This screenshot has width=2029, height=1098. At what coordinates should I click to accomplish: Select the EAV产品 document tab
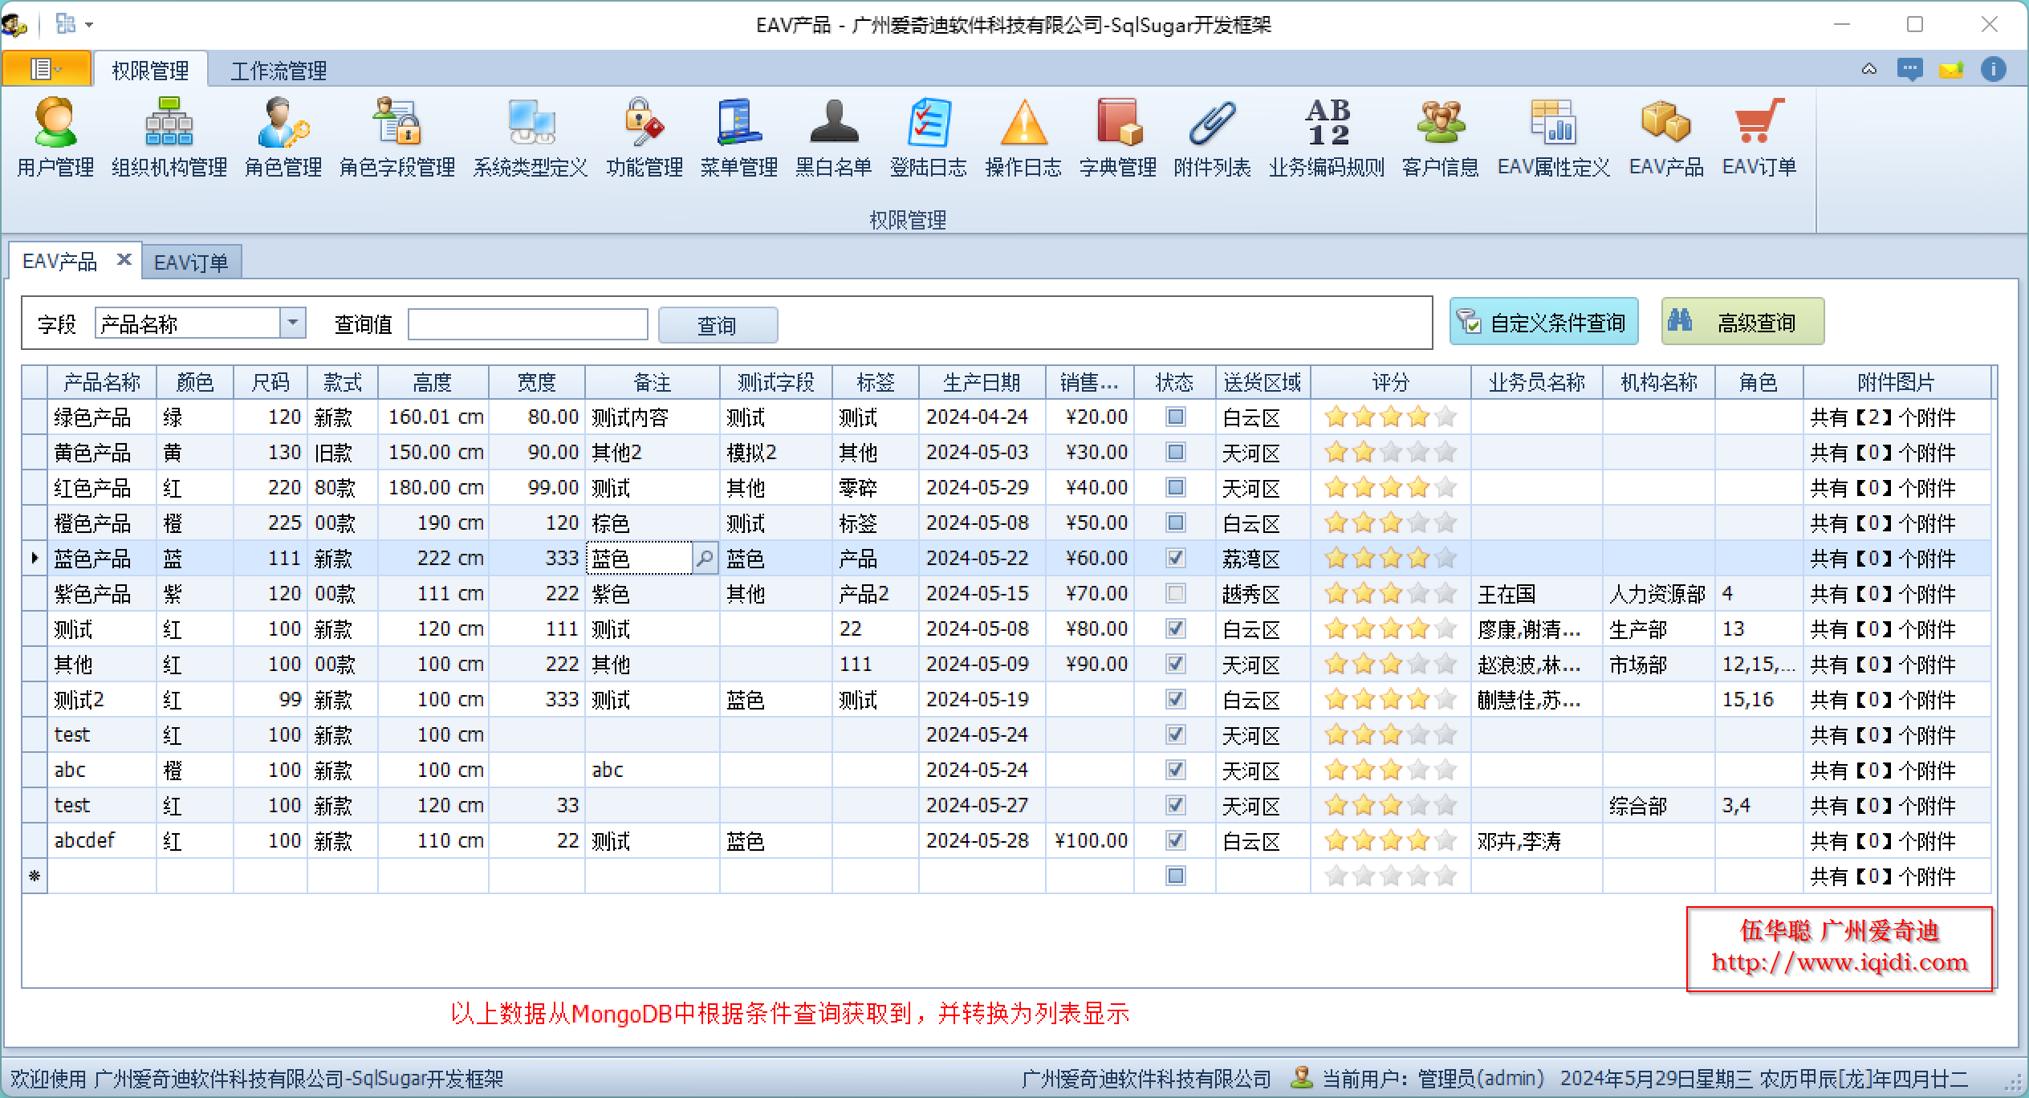60,262
